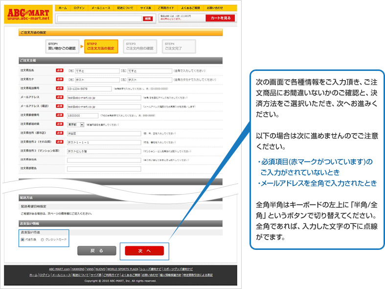Click the 注文者住所2（それ以降） address field

(x=104, y=142)
